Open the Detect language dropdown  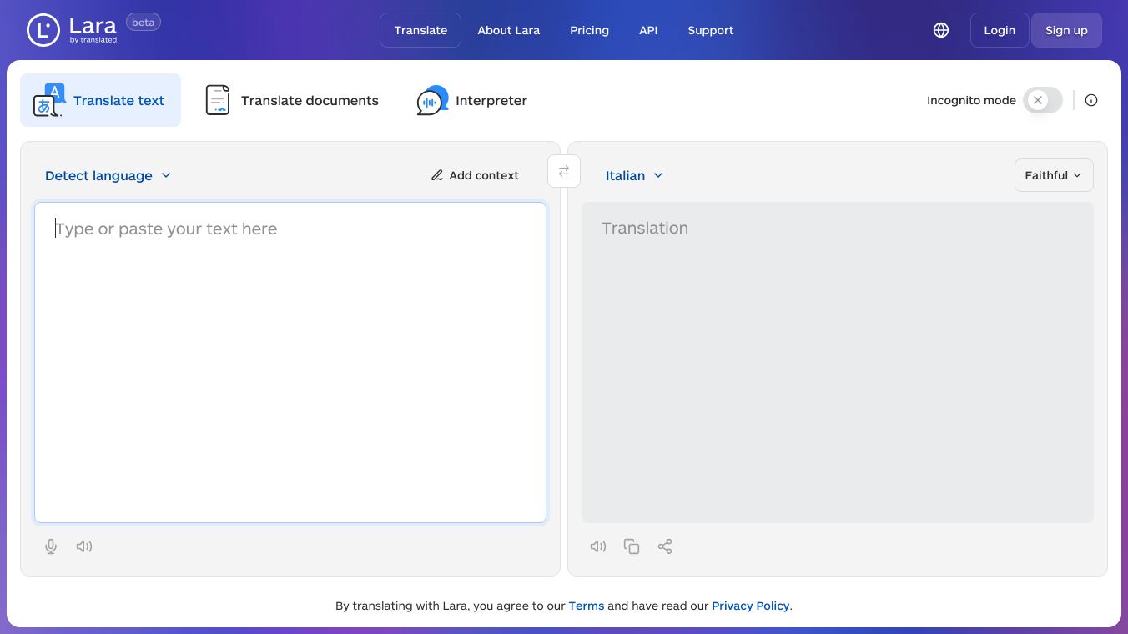(x=108, y=175)
